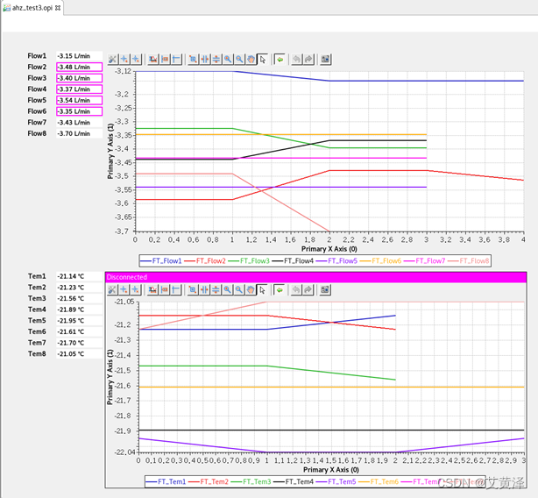The height and width of the screenshot is (498, 538).
Task: Click Tem4 value -21.89 °C
Action: point(79,309)
